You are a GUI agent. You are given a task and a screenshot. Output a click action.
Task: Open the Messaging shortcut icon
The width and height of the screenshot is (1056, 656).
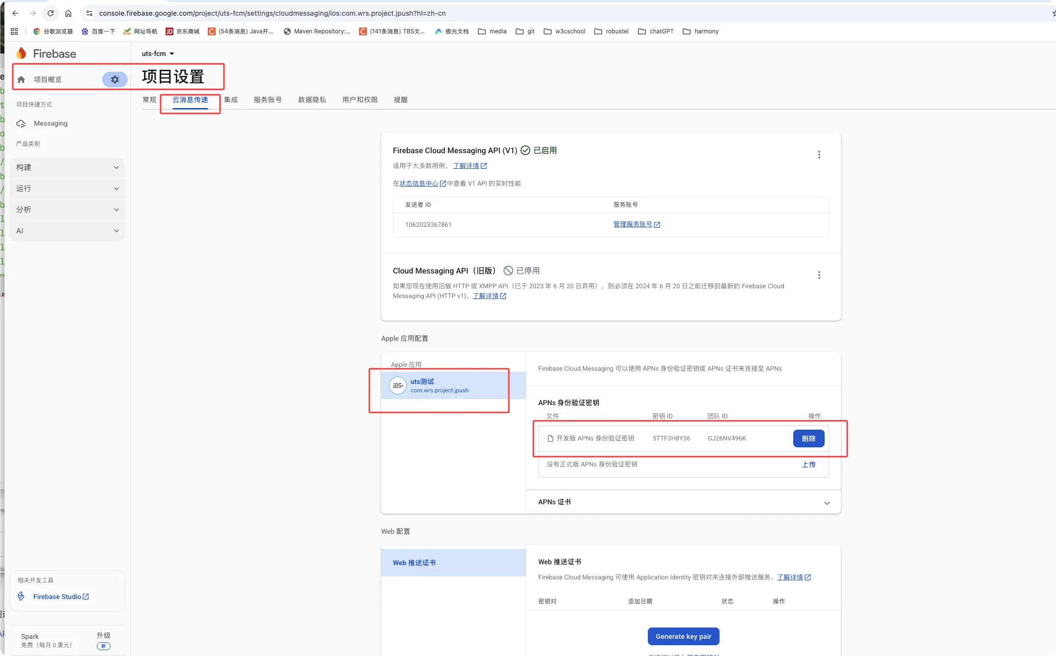pos(21,124)
